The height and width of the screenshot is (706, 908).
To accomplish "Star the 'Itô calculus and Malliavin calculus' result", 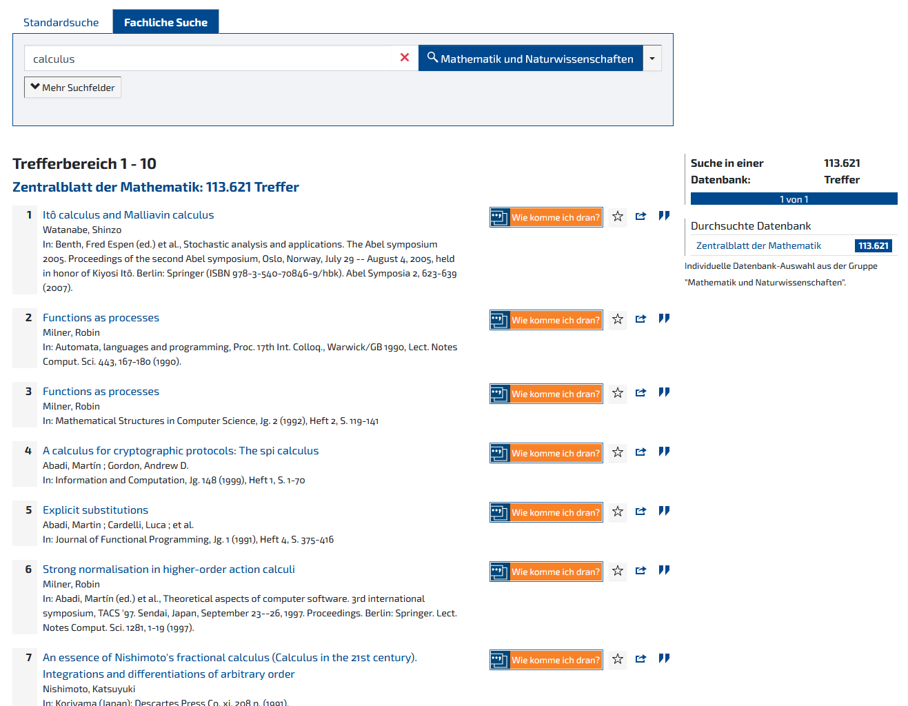I will [618, 216].
